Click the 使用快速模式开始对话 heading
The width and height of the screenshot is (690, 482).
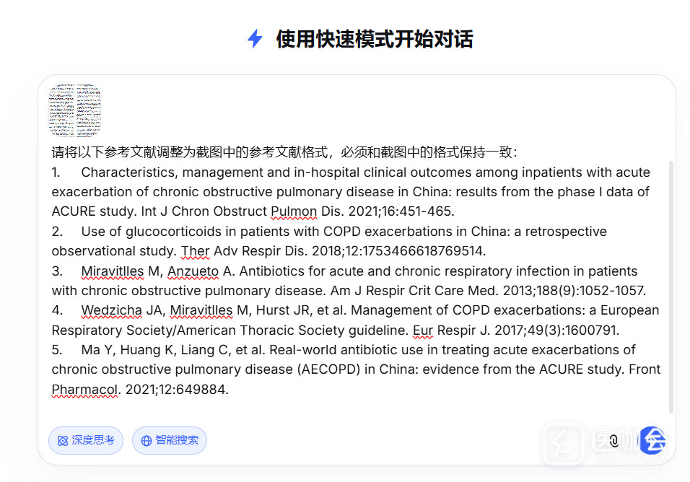pos(375,39)
